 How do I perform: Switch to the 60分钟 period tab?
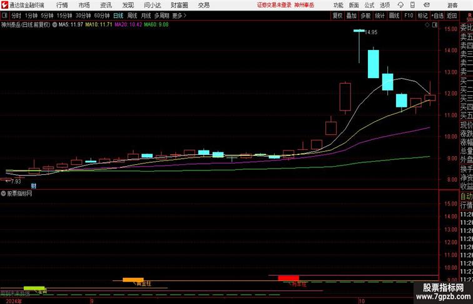[x=102, y=16]
